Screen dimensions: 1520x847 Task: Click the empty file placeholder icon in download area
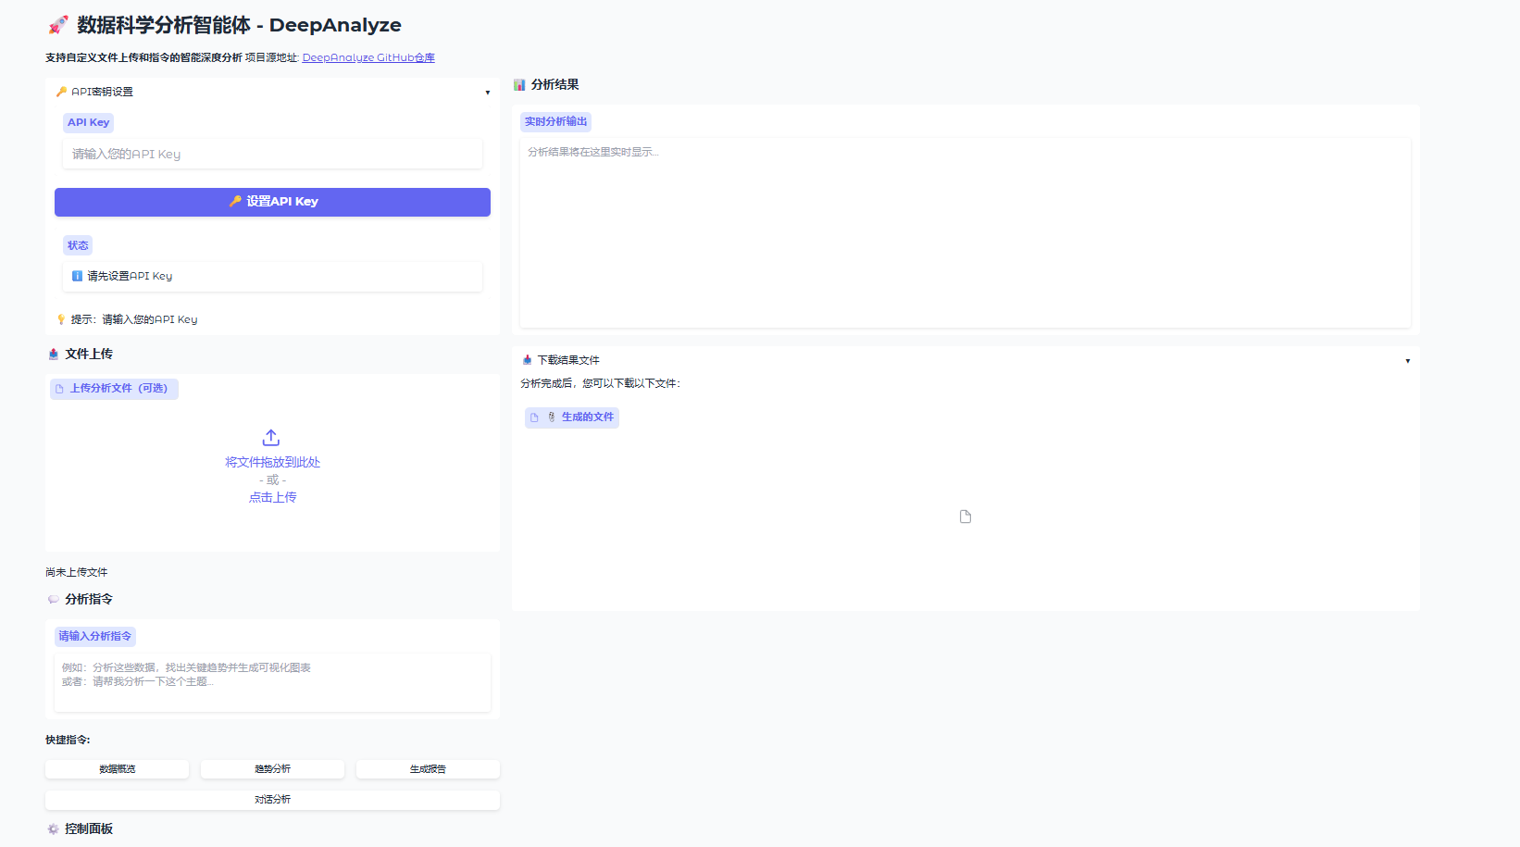coord(966,517)
